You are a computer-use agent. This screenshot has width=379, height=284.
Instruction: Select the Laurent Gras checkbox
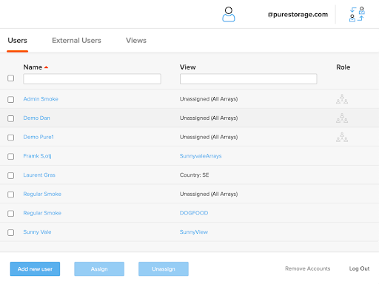tap(10, 175)
